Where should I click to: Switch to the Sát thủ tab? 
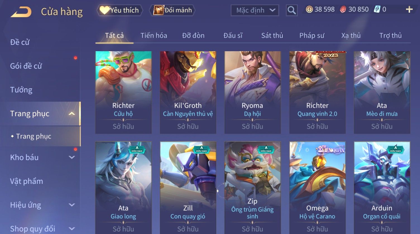pyautogui.click(x=272, y=35)
